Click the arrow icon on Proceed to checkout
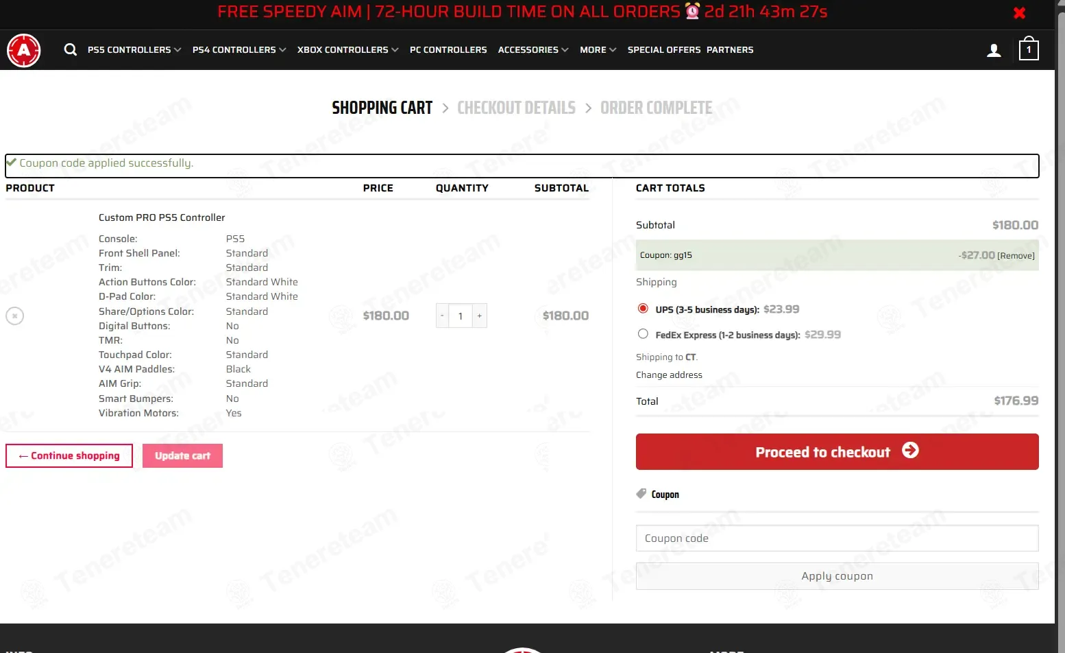Image resolution: width=1065 pixels, height=653 pixels. tap(910, 450)
